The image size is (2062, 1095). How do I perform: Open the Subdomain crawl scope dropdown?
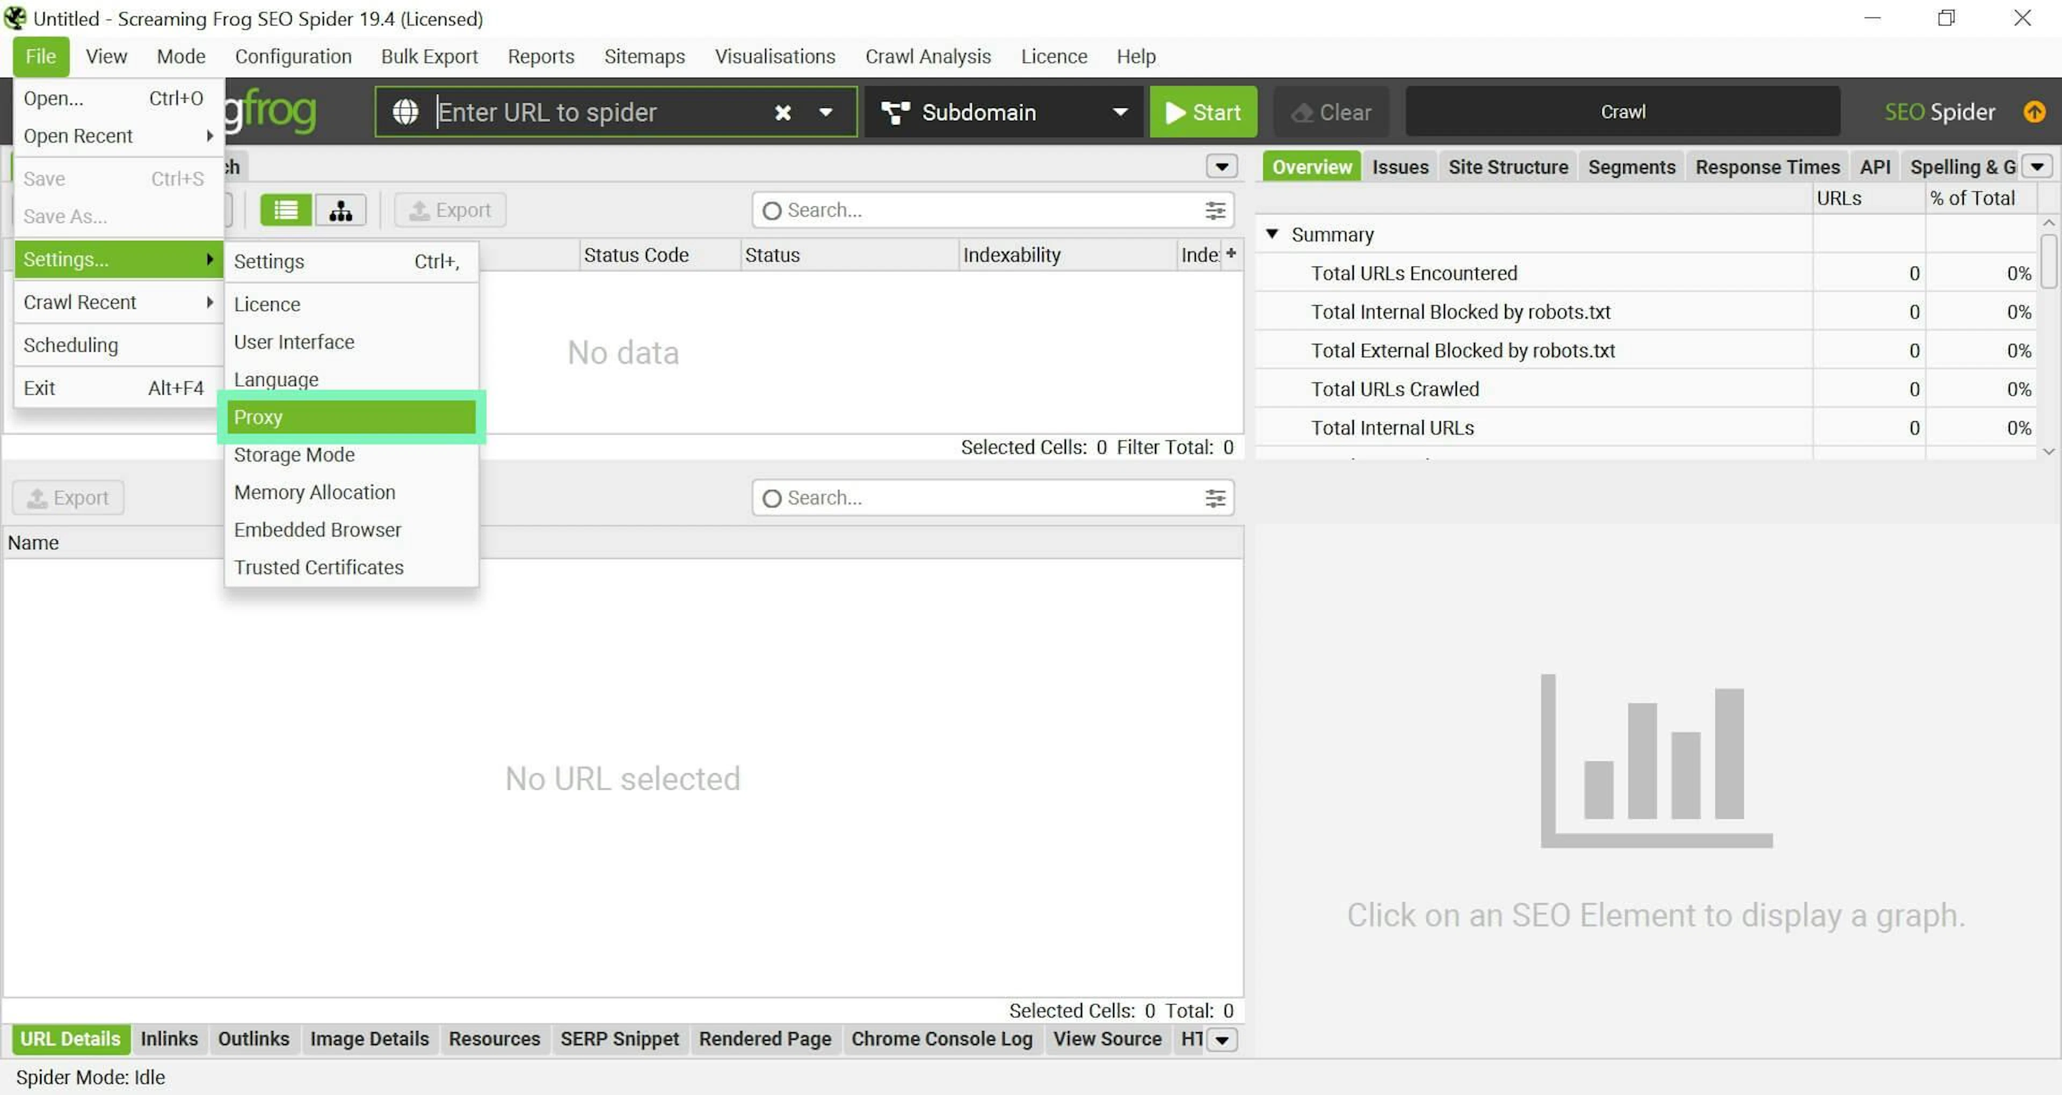(1004, 112)
